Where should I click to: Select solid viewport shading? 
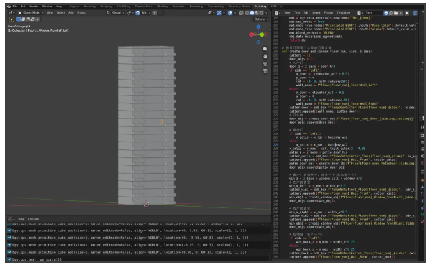point(252,13)
